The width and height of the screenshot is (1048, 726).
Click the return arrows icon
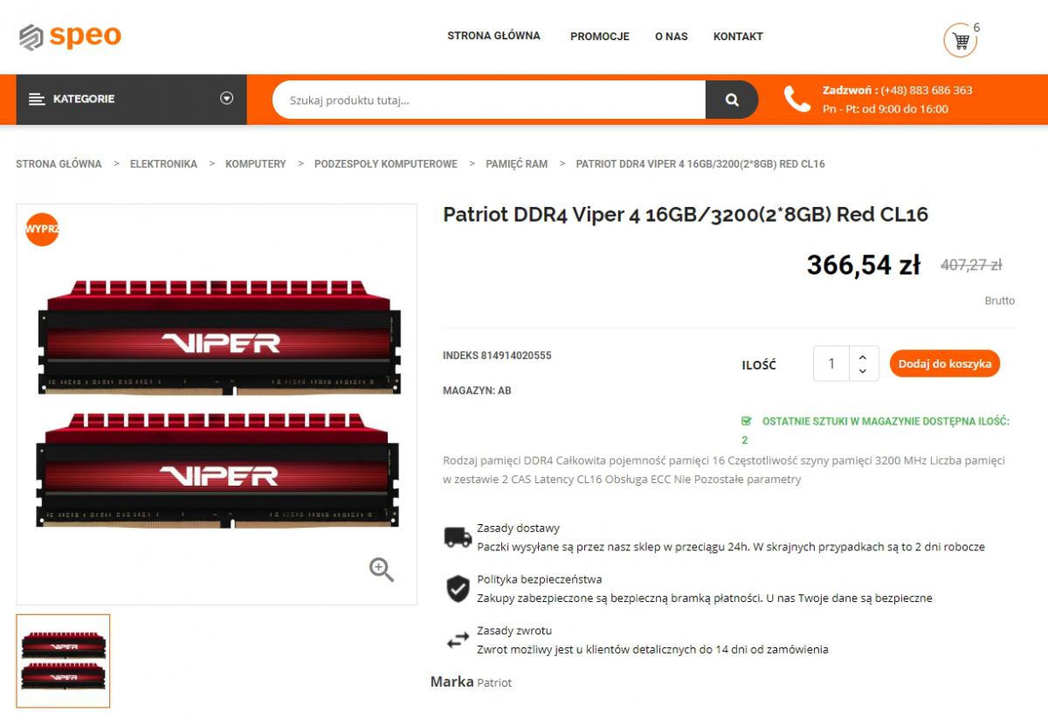(x=458, y=640)
